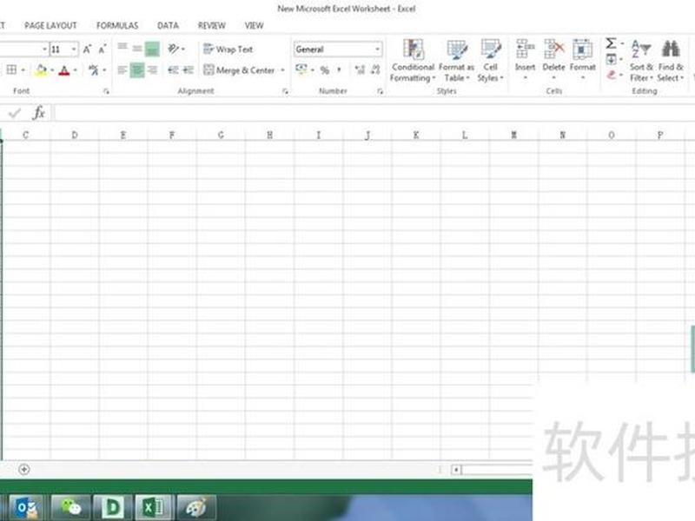695x521 pixels.
Task: Click the Decrease Decimal icon
Action: 375,69
